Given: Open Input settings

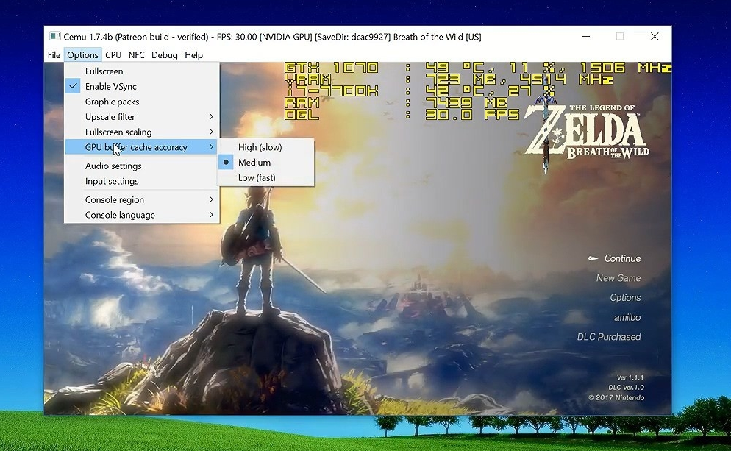Looking at the screenshot, I should click(x=112, y=181).
